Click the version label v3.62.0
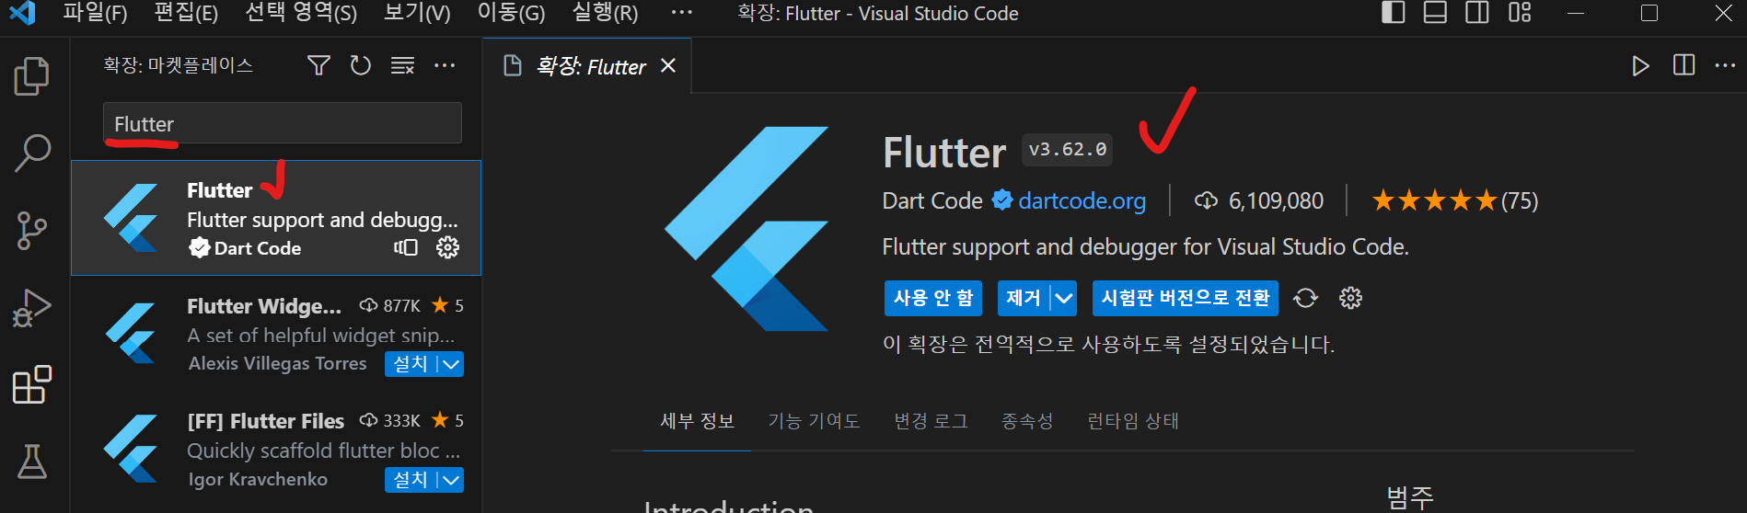This screenshot has height=513, width=1747. tap(1067, 150)
